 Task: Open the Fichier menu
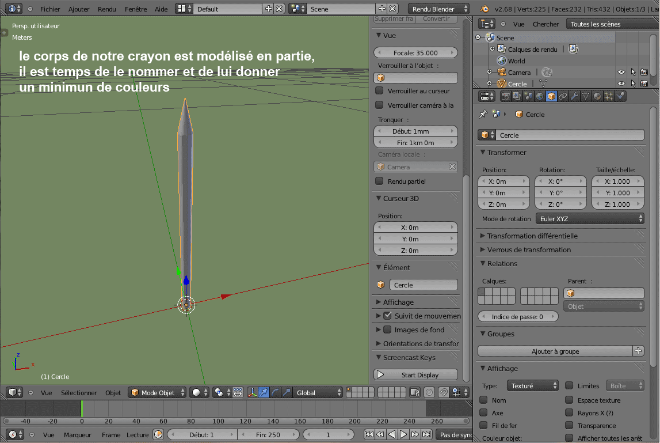tap(50, 9)
